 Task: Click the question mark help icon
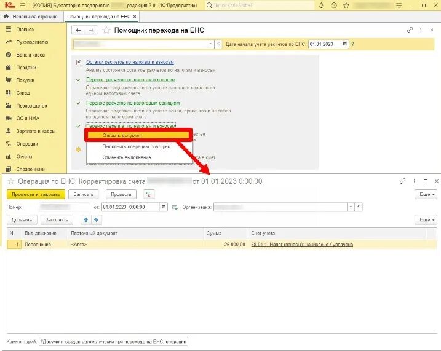(x=352, y=44)
